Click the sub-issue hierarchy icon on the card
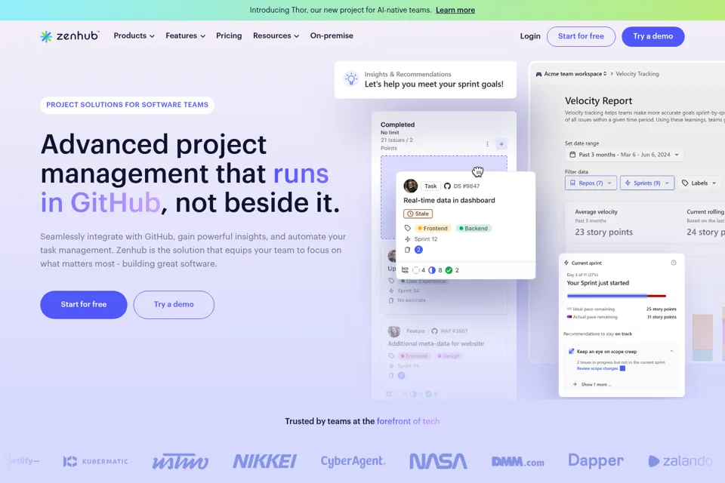Screen dimensions: 725x483 [x=405, y=270]
